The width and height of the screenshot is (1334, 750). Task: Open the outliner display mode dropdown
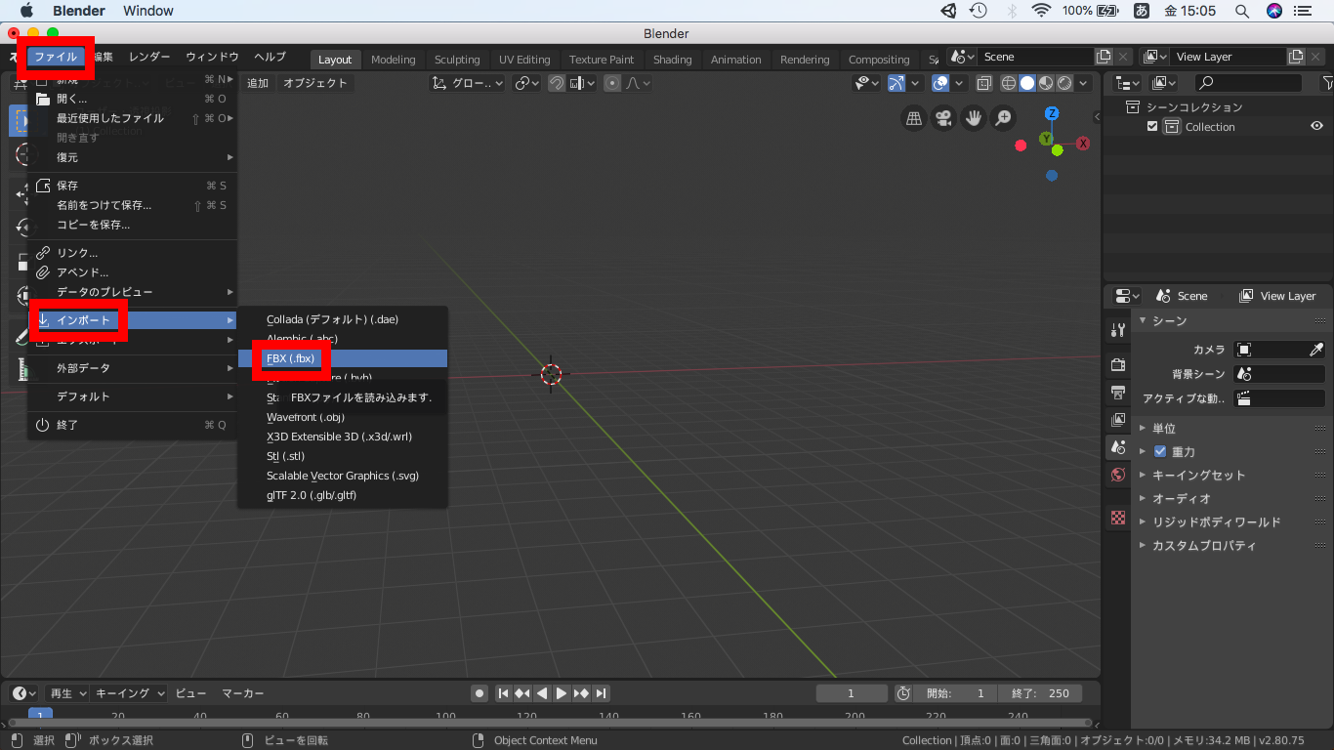pos(1128,83)
